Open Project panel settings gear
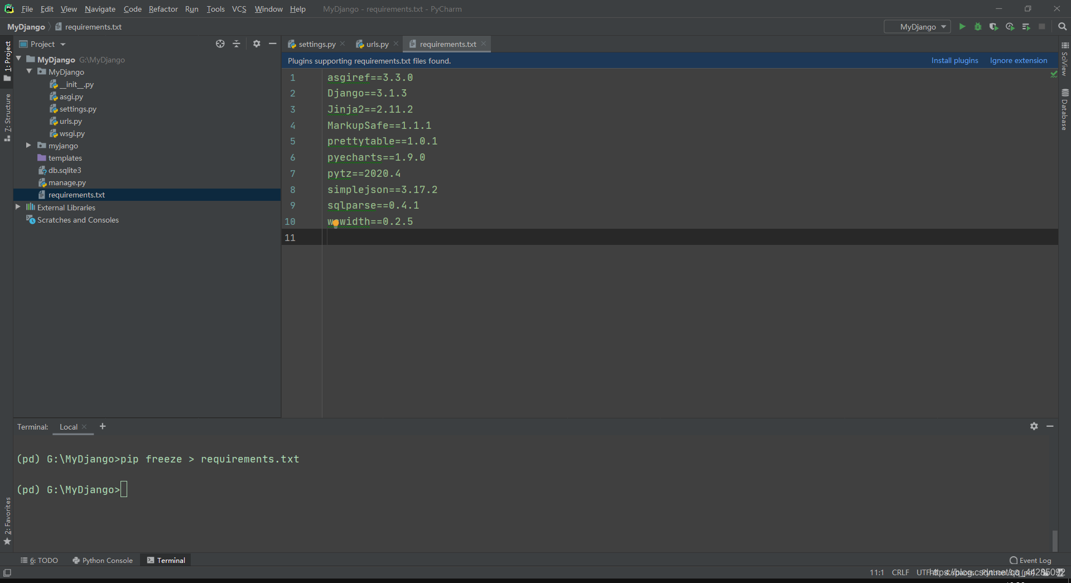Image resolution: width=1071 pixels, height=583 pixels. [257, 44]
